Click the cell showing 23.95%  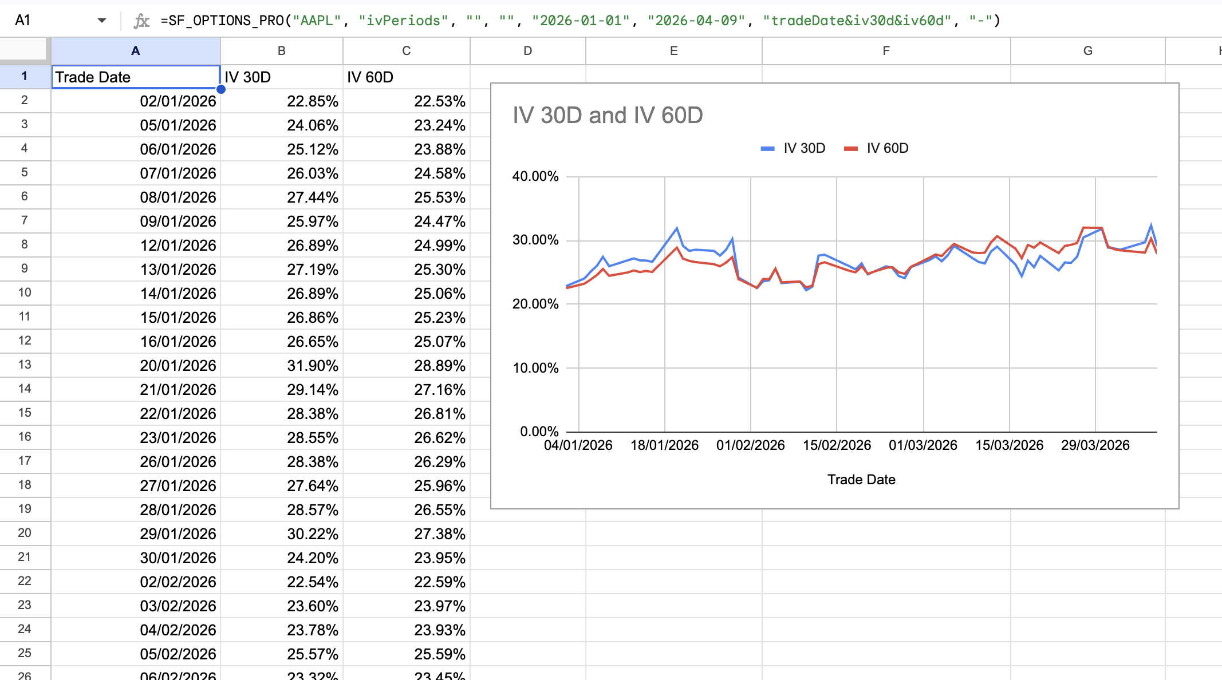407,558
